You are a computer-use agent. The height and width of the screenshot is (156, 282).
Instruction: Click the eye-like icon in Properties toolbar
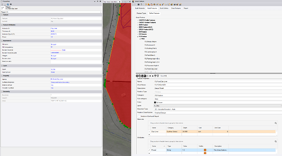tap(11, 4)
